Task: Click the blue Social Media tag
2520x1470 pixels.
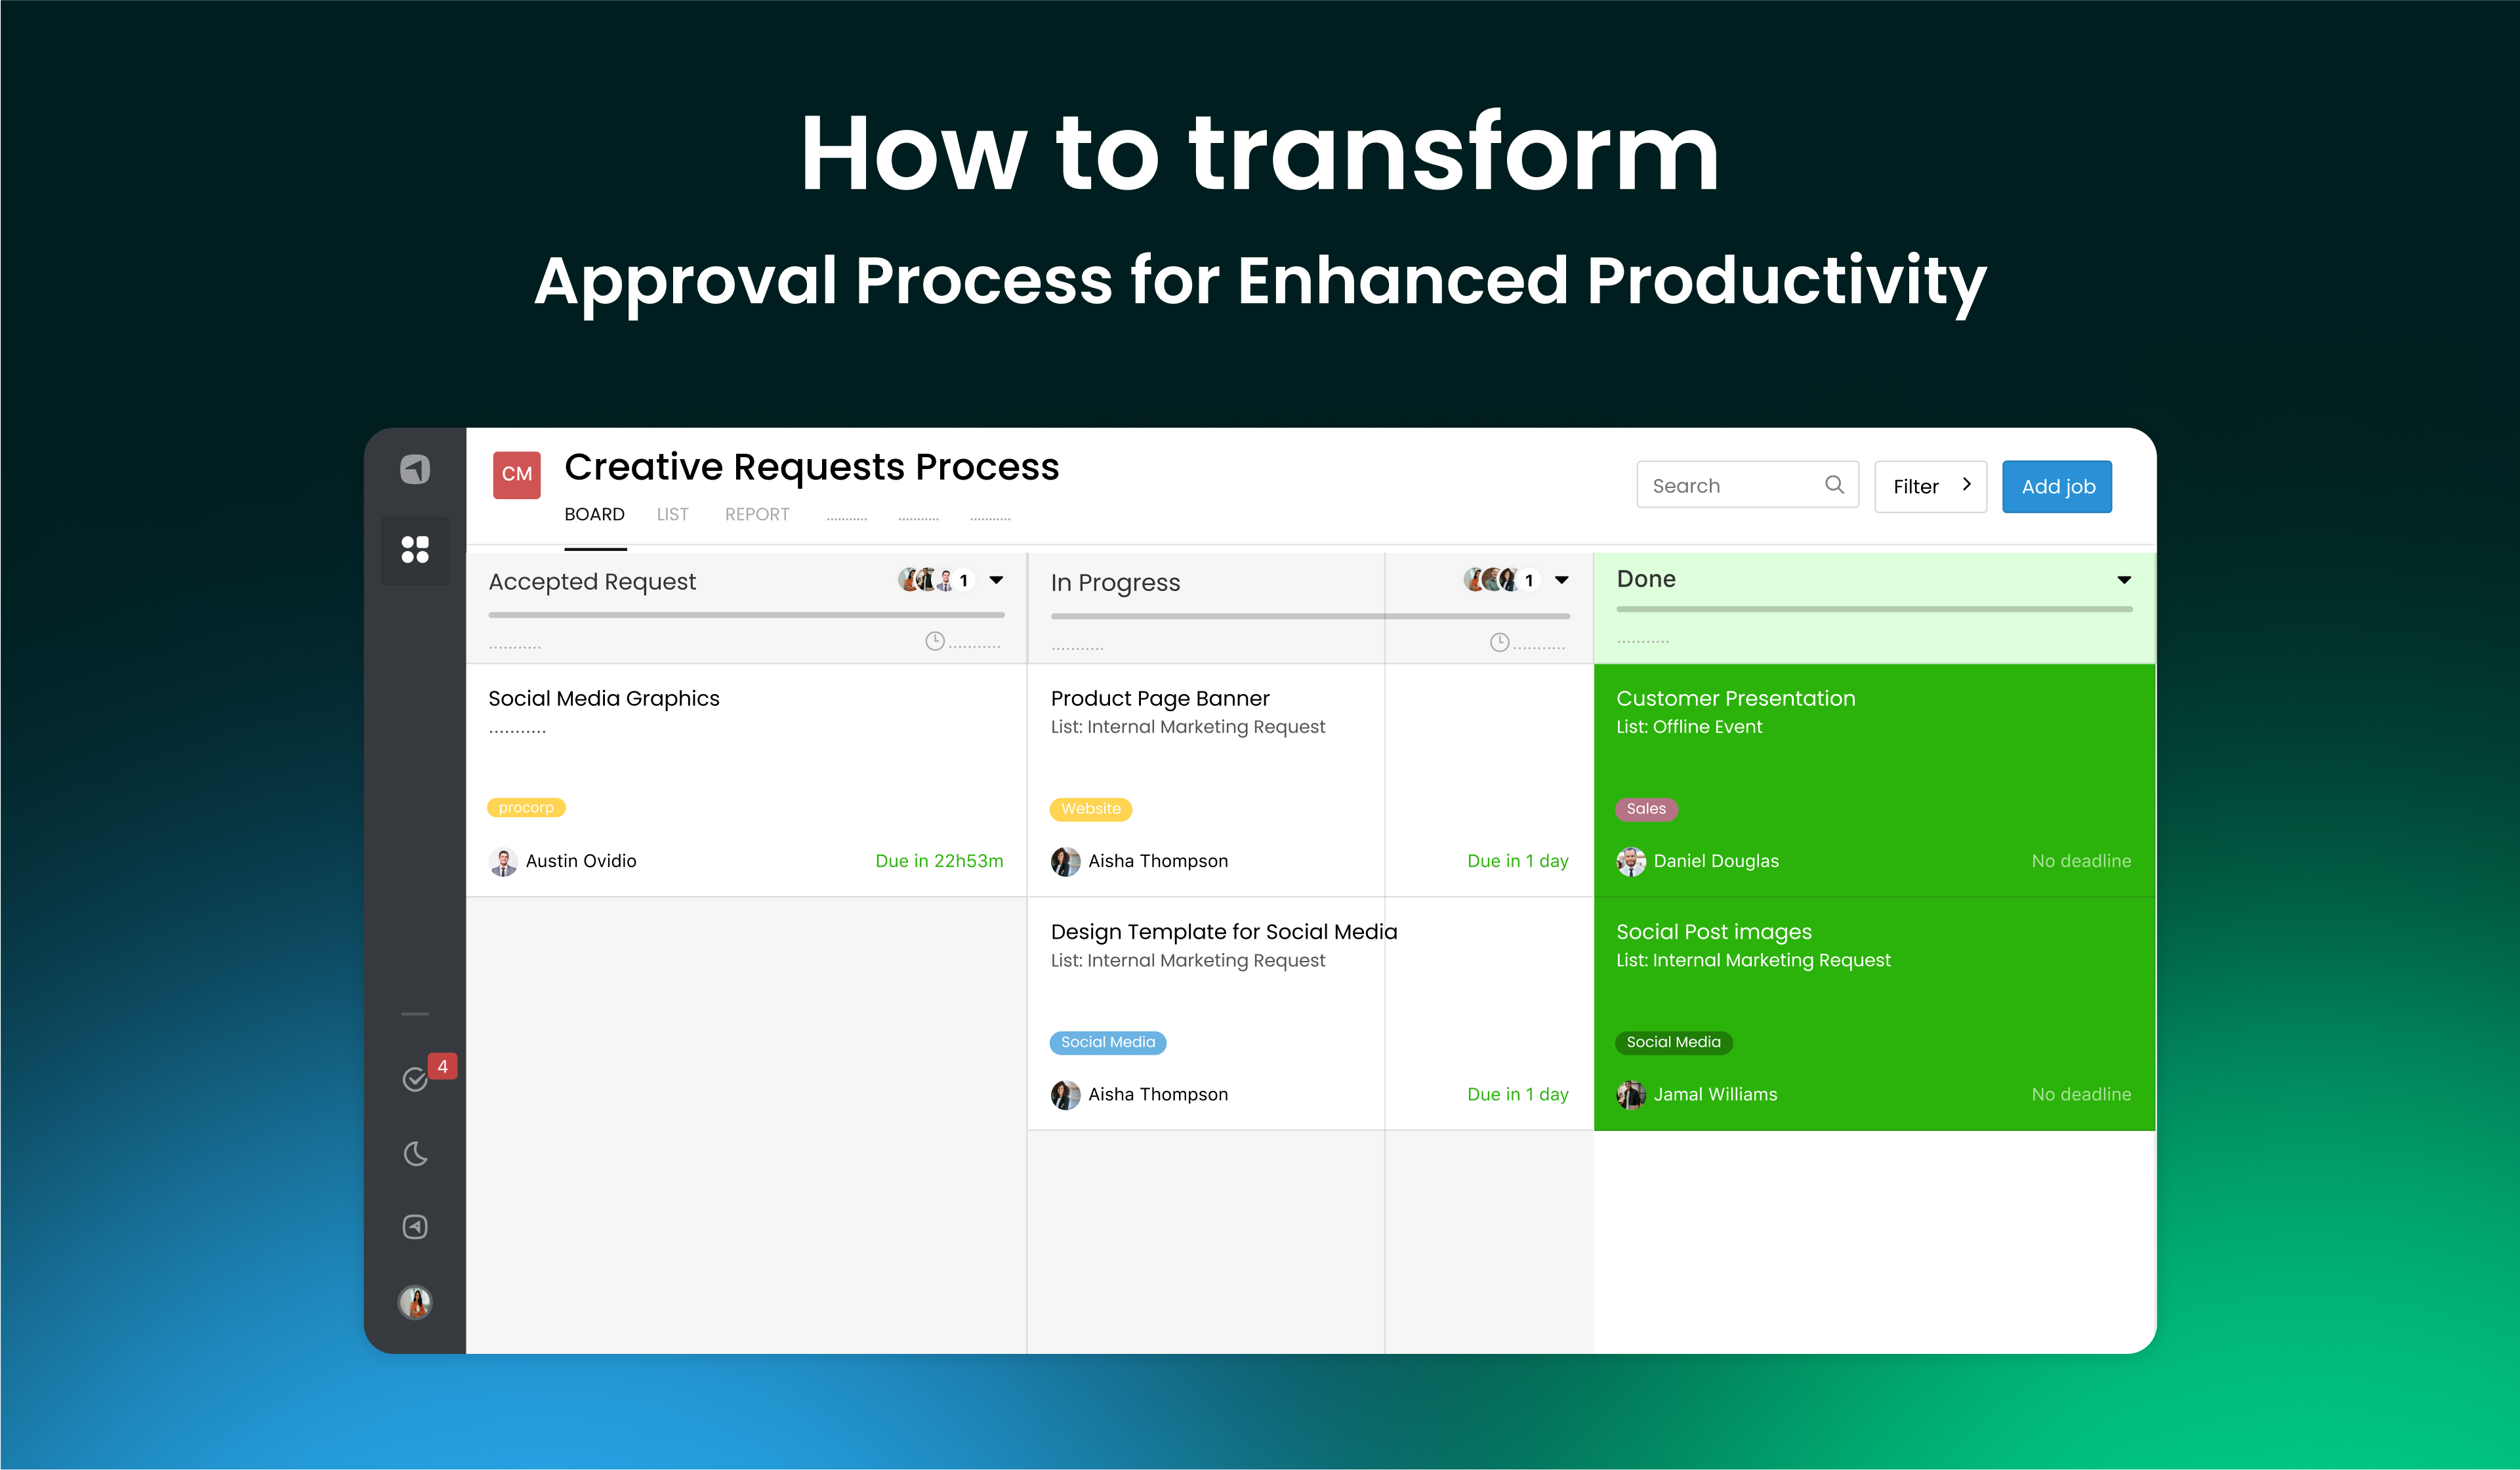Action: 1107,1043
